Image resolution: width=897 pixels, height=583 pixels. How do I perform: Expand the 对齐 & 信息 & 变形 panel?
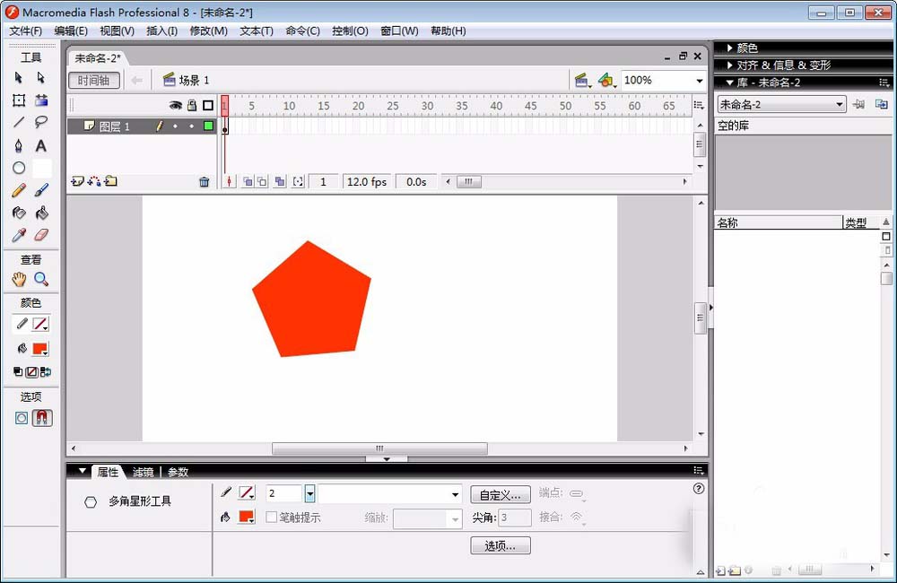[x=730, y=65]
